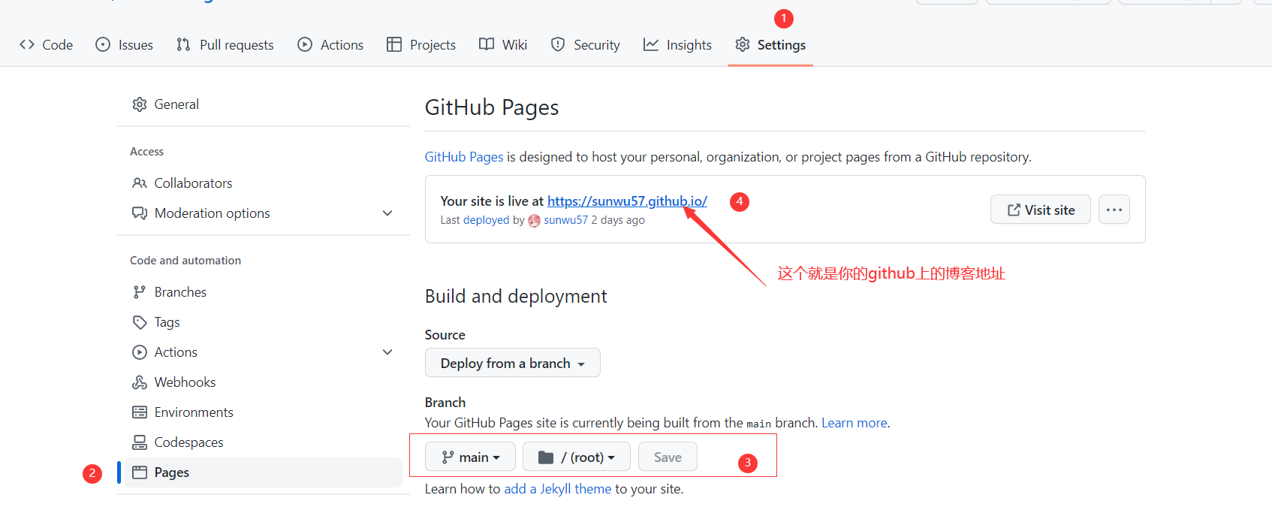Click the Wiki book icon
This screenshot has width=1272, height=513.
(487, 44)
